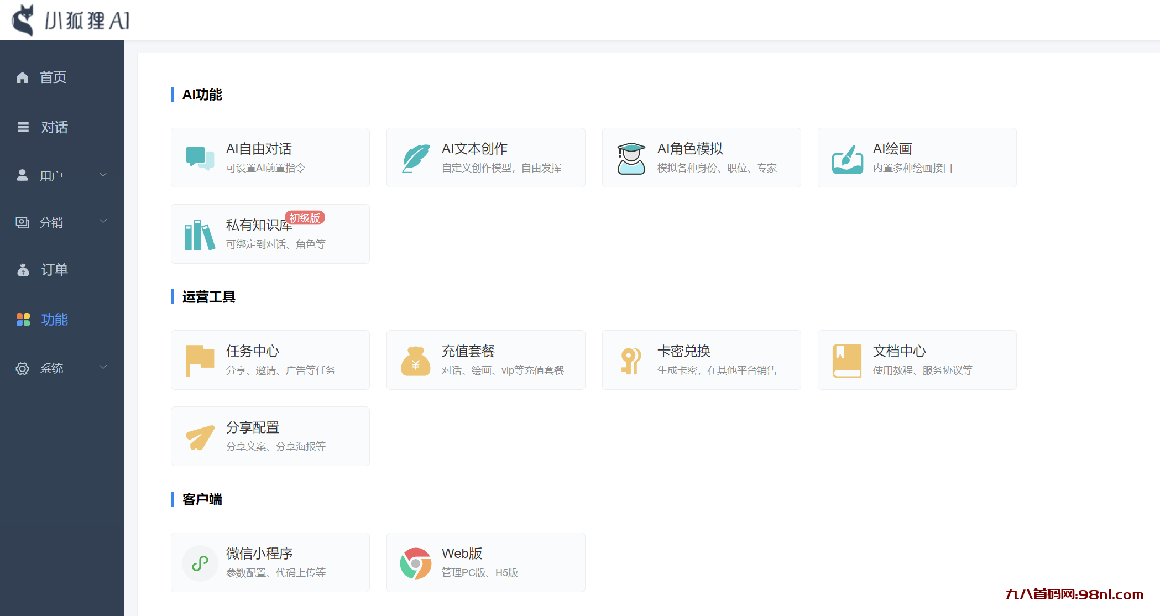Click the 分享配置 paper plane icon

(200, 436)
